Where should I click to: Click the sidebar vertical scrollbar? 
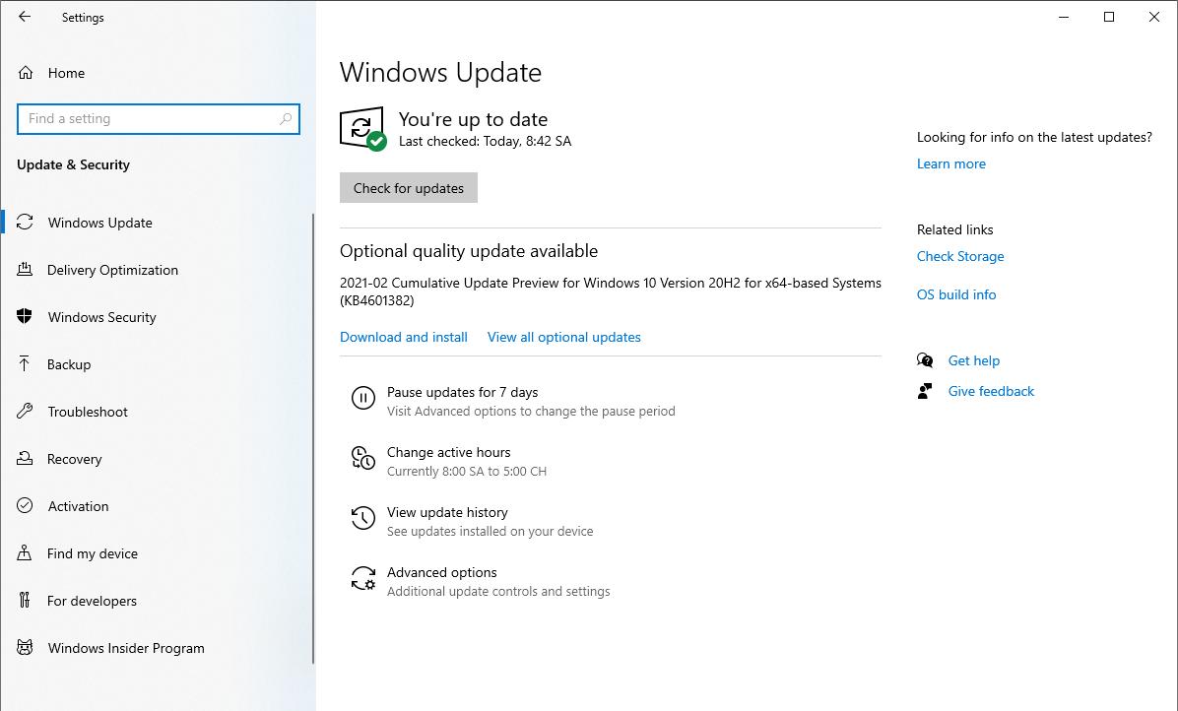click(312, 438)
